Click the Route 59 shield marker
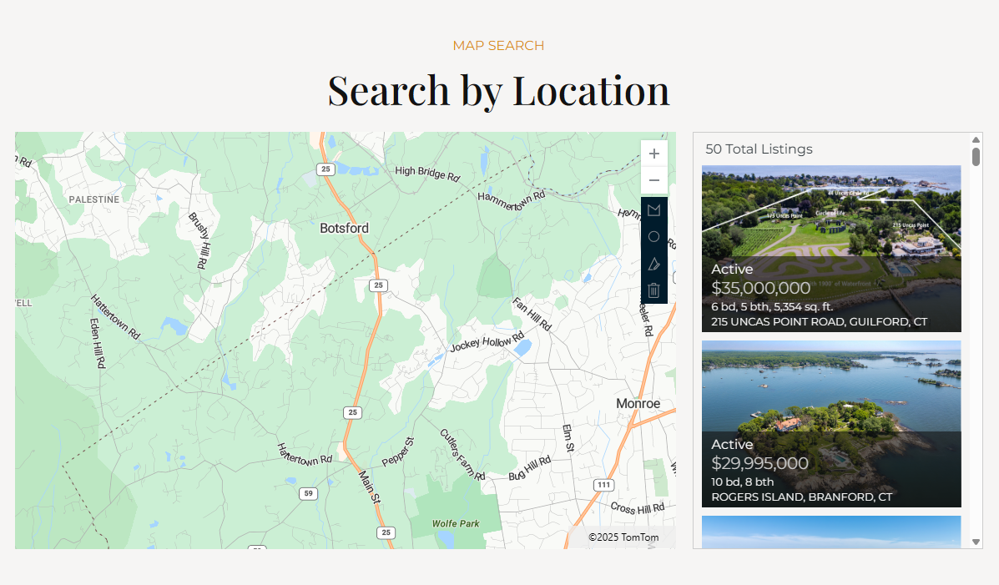The height and width of the screenshot is (585, 999). pyautogui.click(x=308, y=494)
